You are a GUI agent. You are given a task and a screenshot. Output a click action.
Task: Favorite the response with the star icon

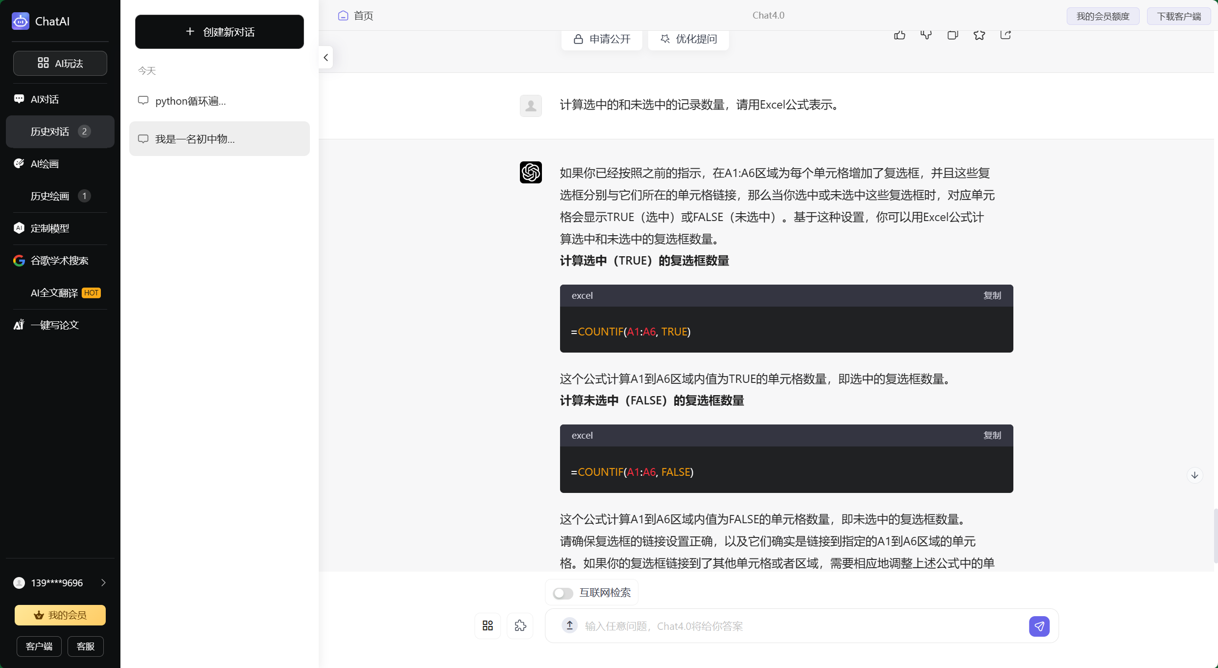[979, 34]
